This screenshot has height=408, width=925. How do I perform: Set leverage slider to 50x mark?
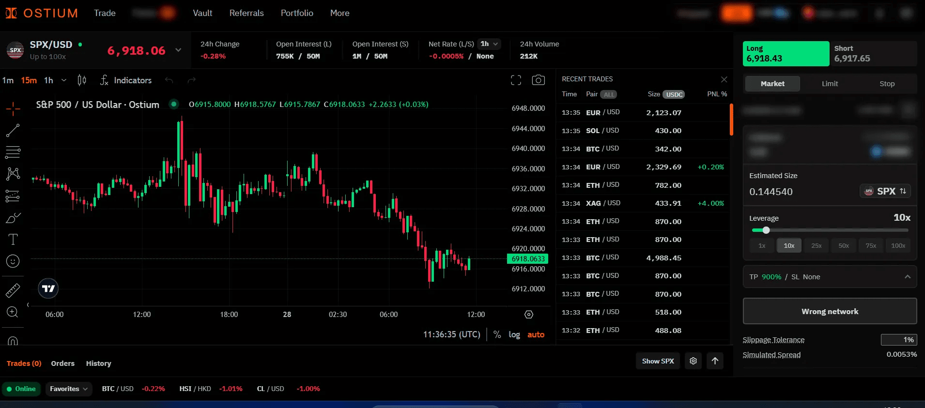click(844, 246)
